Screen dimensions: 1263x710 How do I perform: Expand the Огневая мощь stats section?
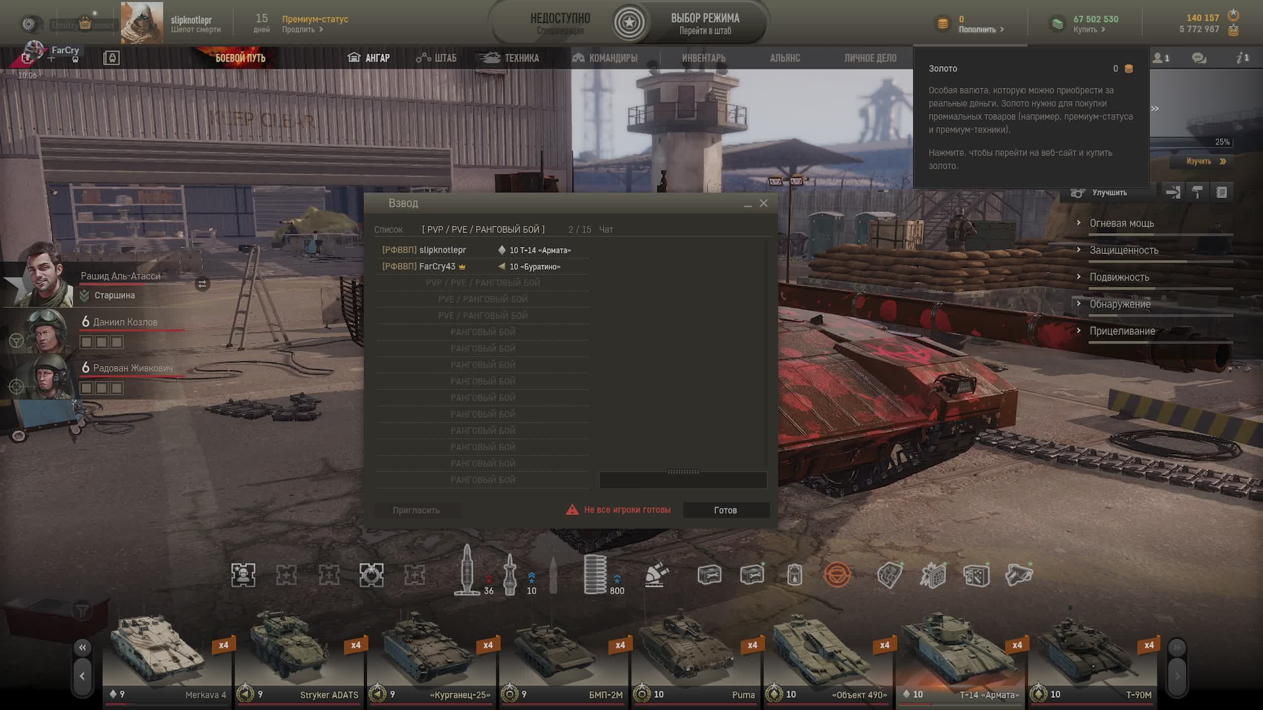1121,223
